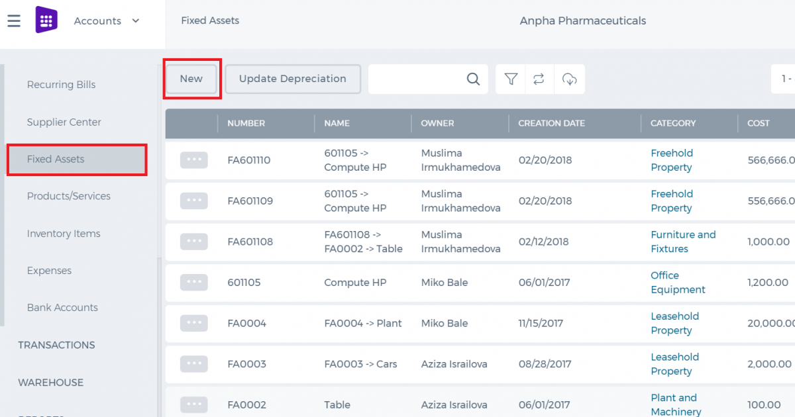The width and height of the screenshot is (795, 417).
Task: Click the Update Depreciation button
Action: click(x=293, y=79)
